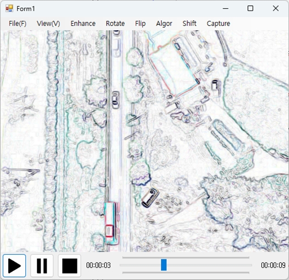Pause the video using the pause button

coord(42,266)
